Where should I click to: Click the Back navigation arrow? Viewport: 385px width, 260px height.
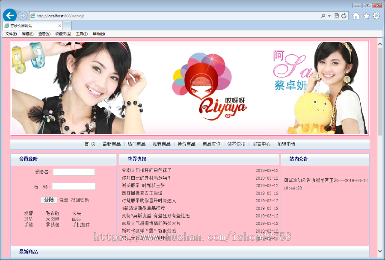[10, 15]
